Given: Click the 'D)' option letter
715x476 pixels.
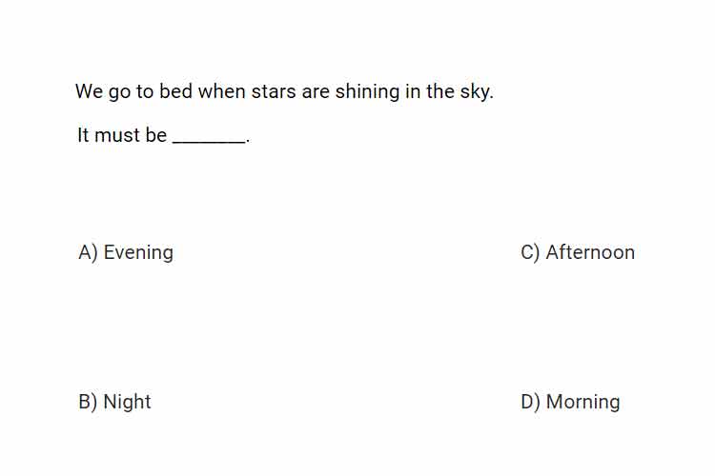Looking at the screenshot, I should coord(530,402).
